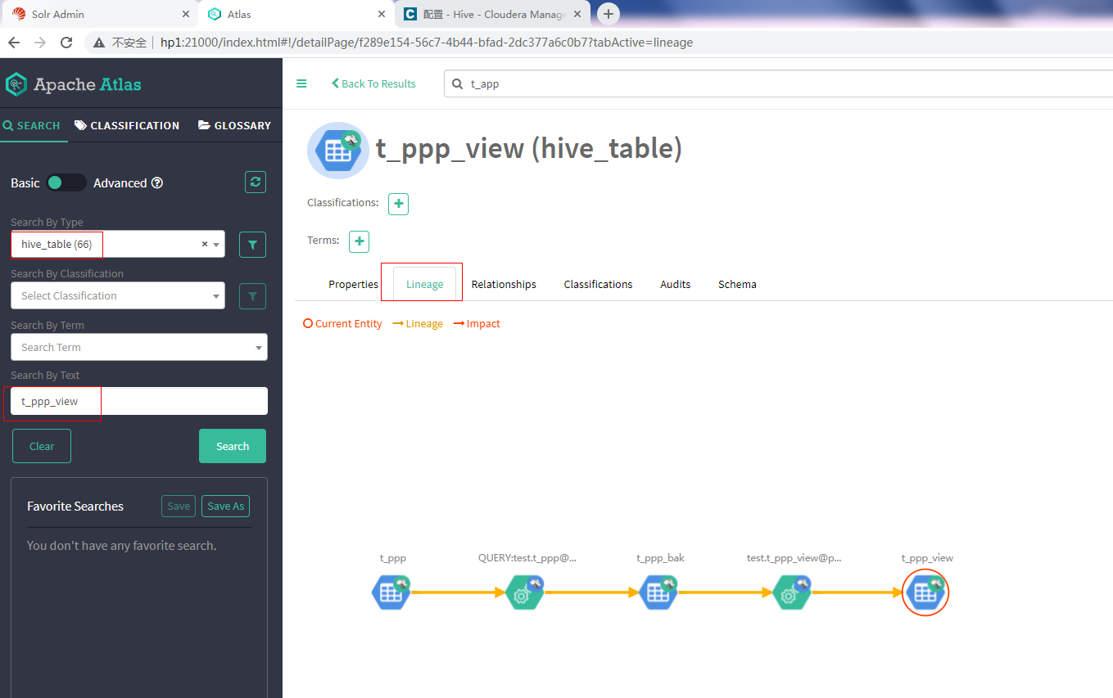Add a classification with plus icon
The image size is (1113, 698).
398,204
